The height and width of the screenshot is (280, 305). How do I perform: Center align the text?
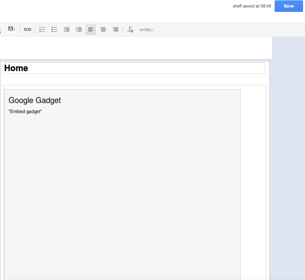coord(103,30)
